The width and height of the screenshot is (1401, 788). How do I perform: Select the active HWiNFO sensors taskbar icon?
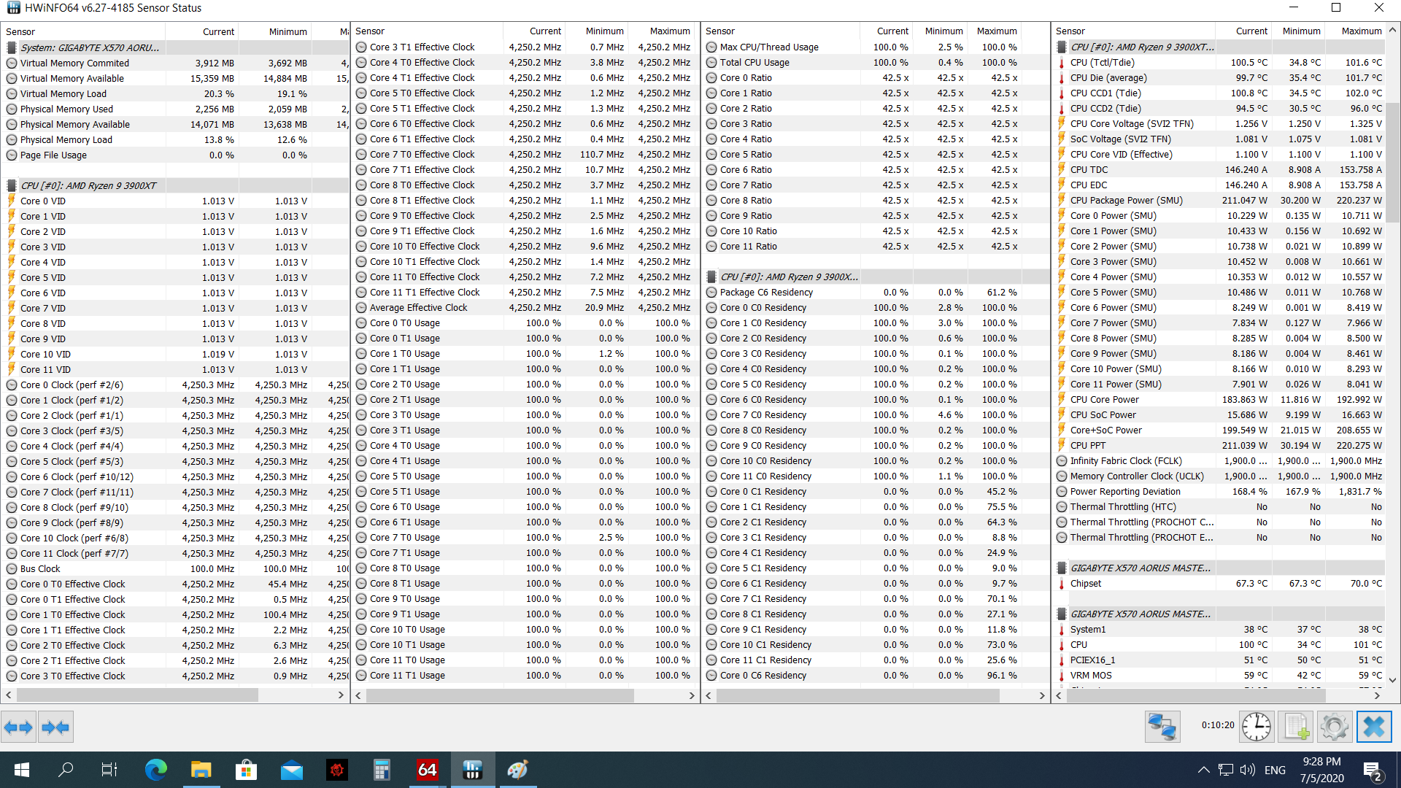(472, 770)
